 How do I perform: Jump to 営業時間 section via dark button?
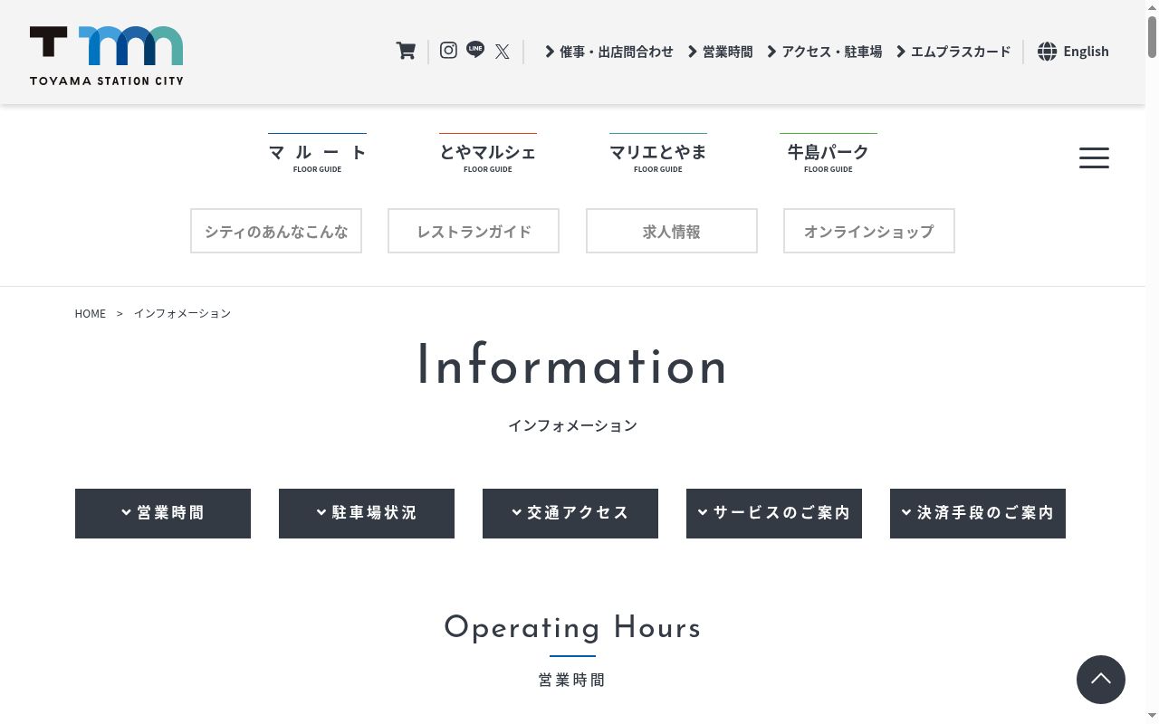pos(163,513)
